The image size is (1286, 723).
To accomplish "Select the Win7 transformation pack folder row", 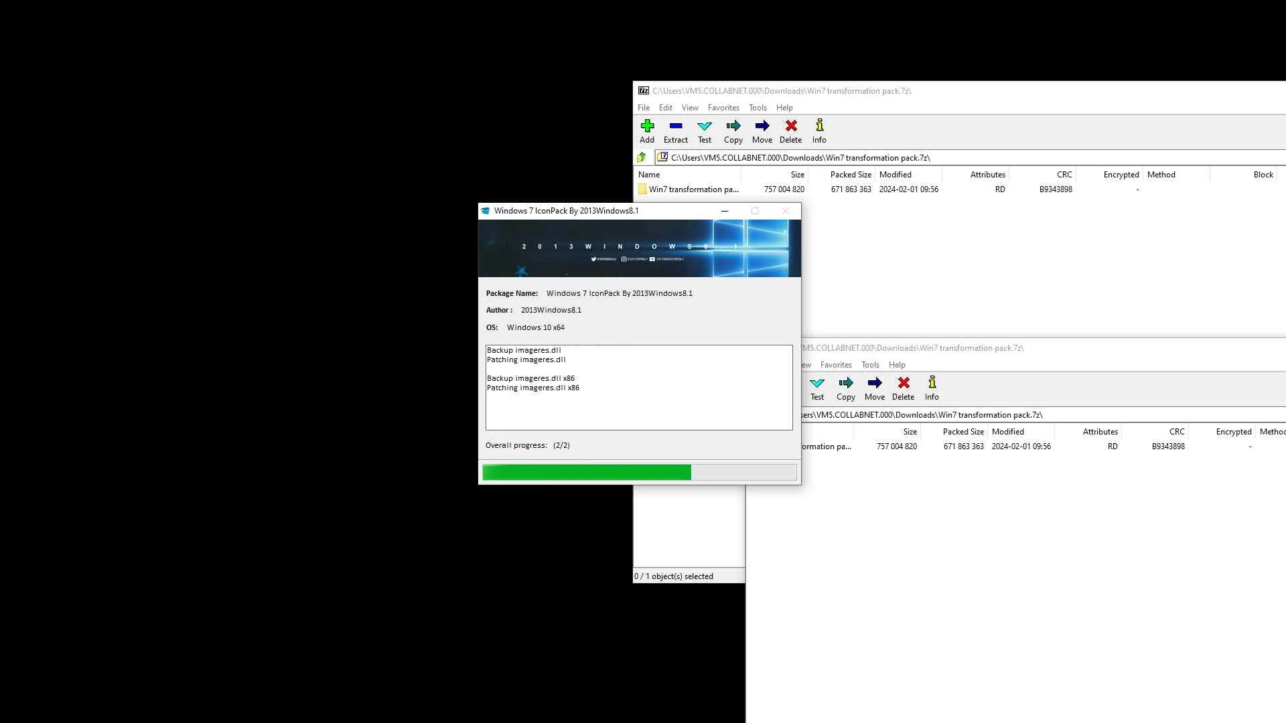I will click(x=693, y=189).
